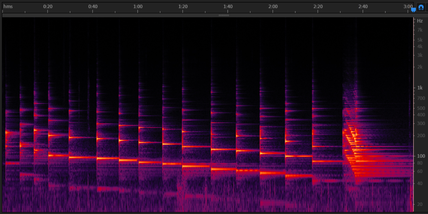The image size is (428, 214).
Task: Click the 7k mark on the frequency scale
Action: 420,30
